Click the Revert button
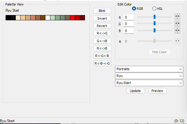 102,26
